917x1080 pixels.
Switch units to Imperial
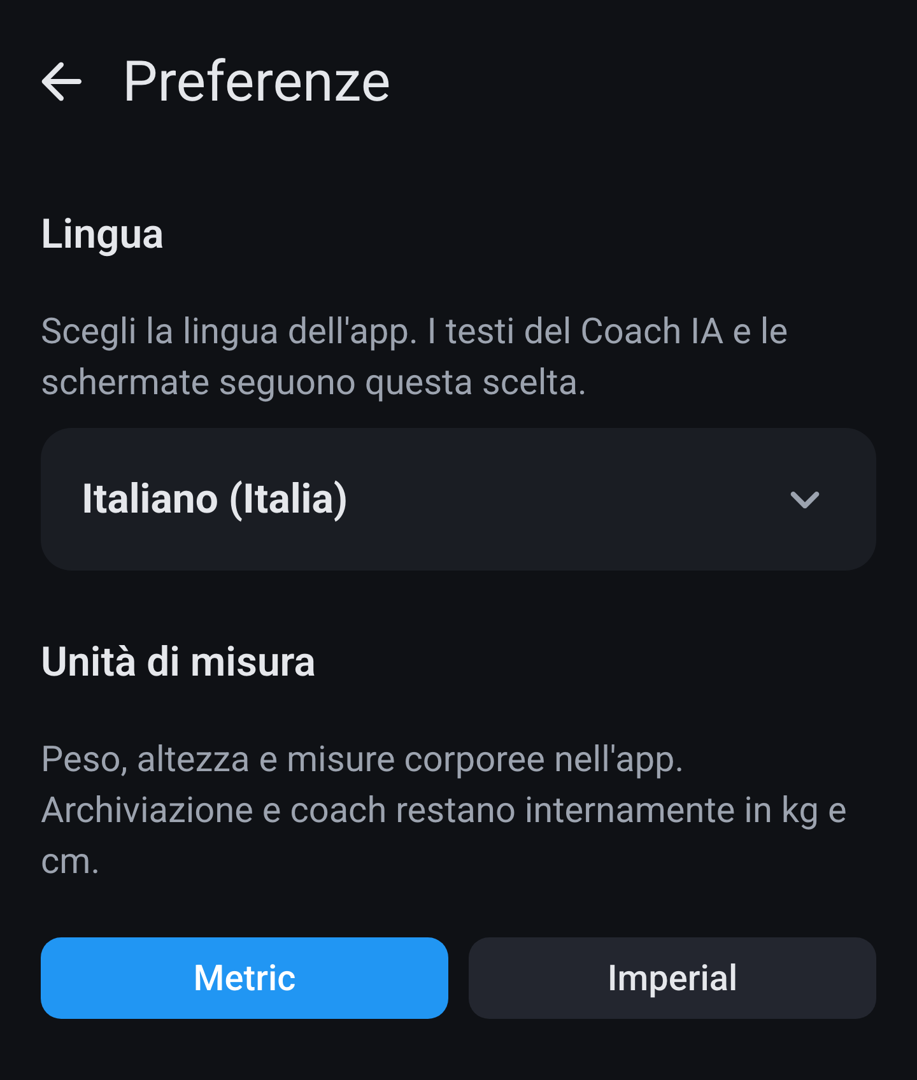(x=672, y=977)
